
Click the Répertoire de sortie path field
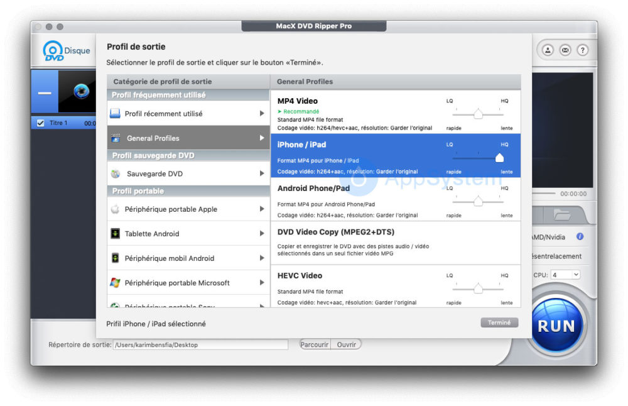pyautogui.click(x=200, y=344)
